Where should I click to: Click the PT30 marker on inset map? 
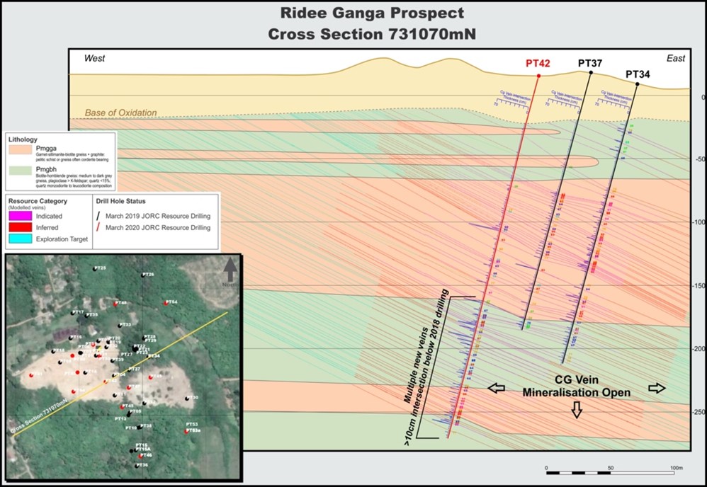tap(187, 399)
